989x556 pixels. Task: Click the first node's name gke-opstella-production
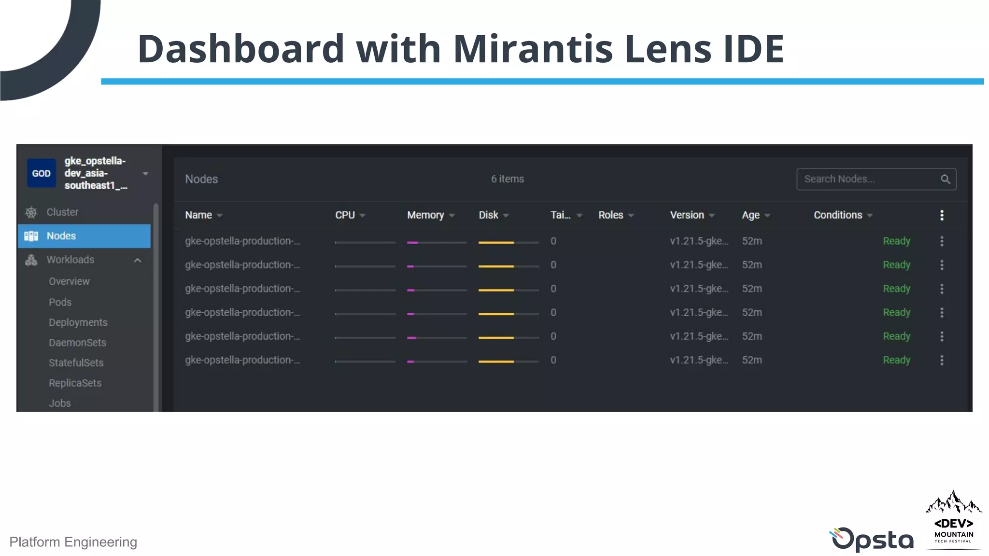[242, 241]
